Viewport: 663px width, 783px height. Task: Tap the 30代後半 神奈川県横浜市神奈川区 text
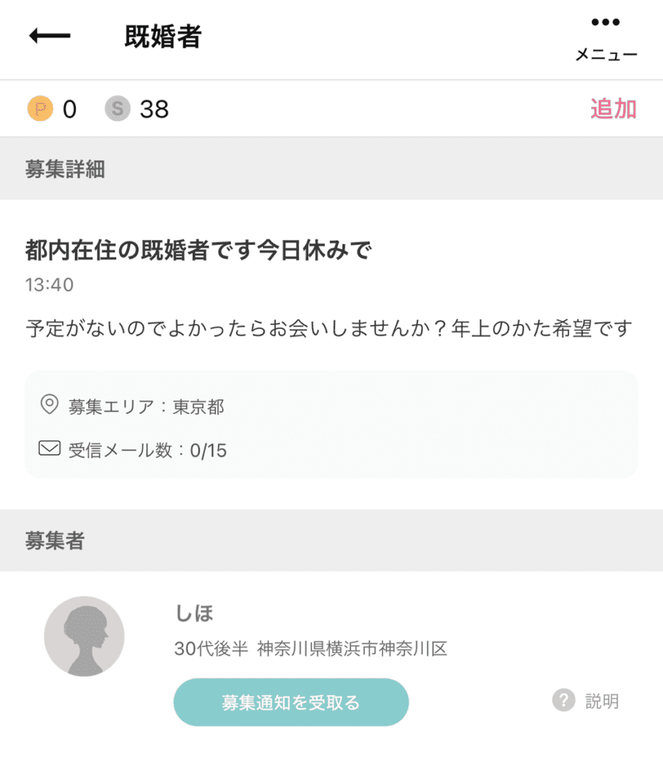tap(310, 649)
